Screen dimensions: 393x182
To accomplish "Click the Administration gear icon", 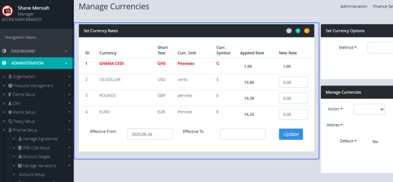I will coord(4,63).
